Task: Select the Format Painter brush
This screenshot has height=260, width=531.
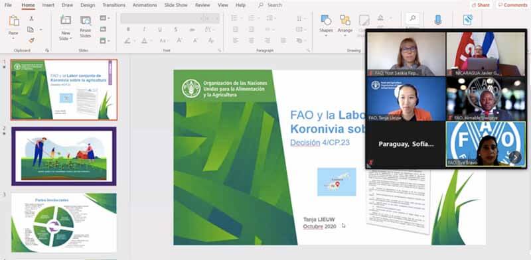Action: tap(31, 40)
